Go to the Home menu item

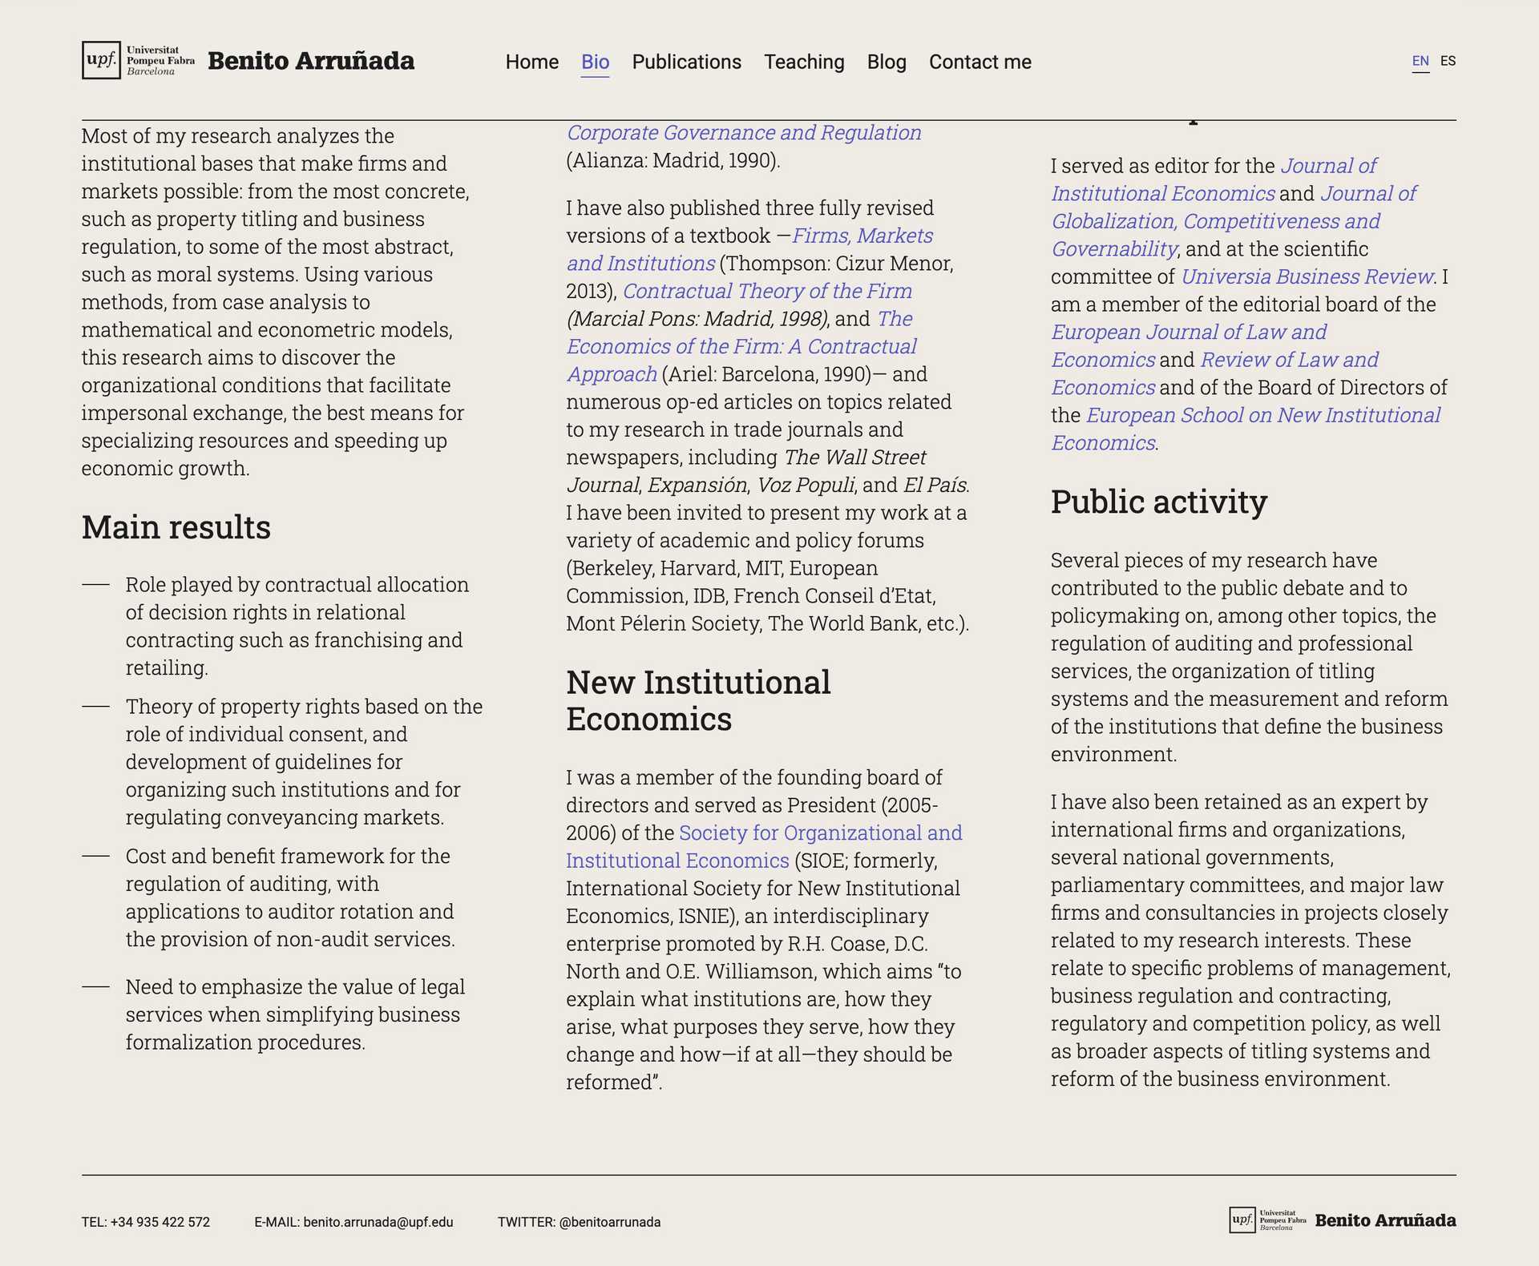[x=532, y=62]
